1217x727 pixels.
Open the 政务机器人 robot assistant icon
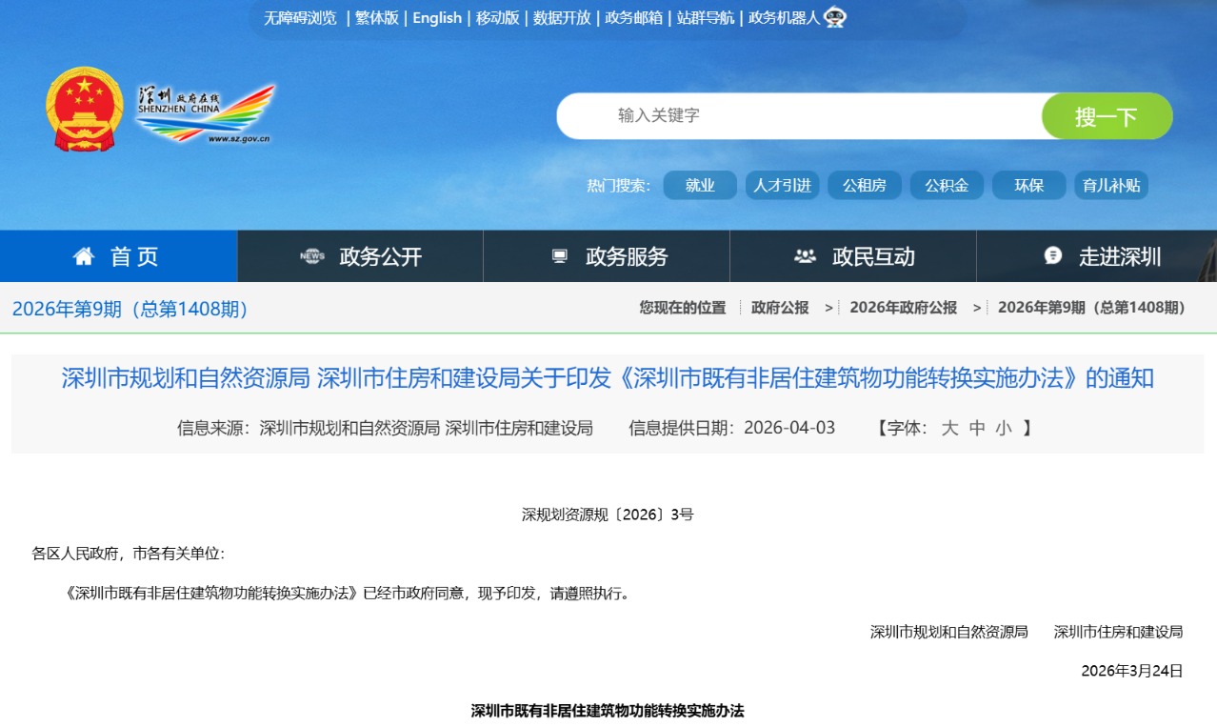click(x=834, y=17)
